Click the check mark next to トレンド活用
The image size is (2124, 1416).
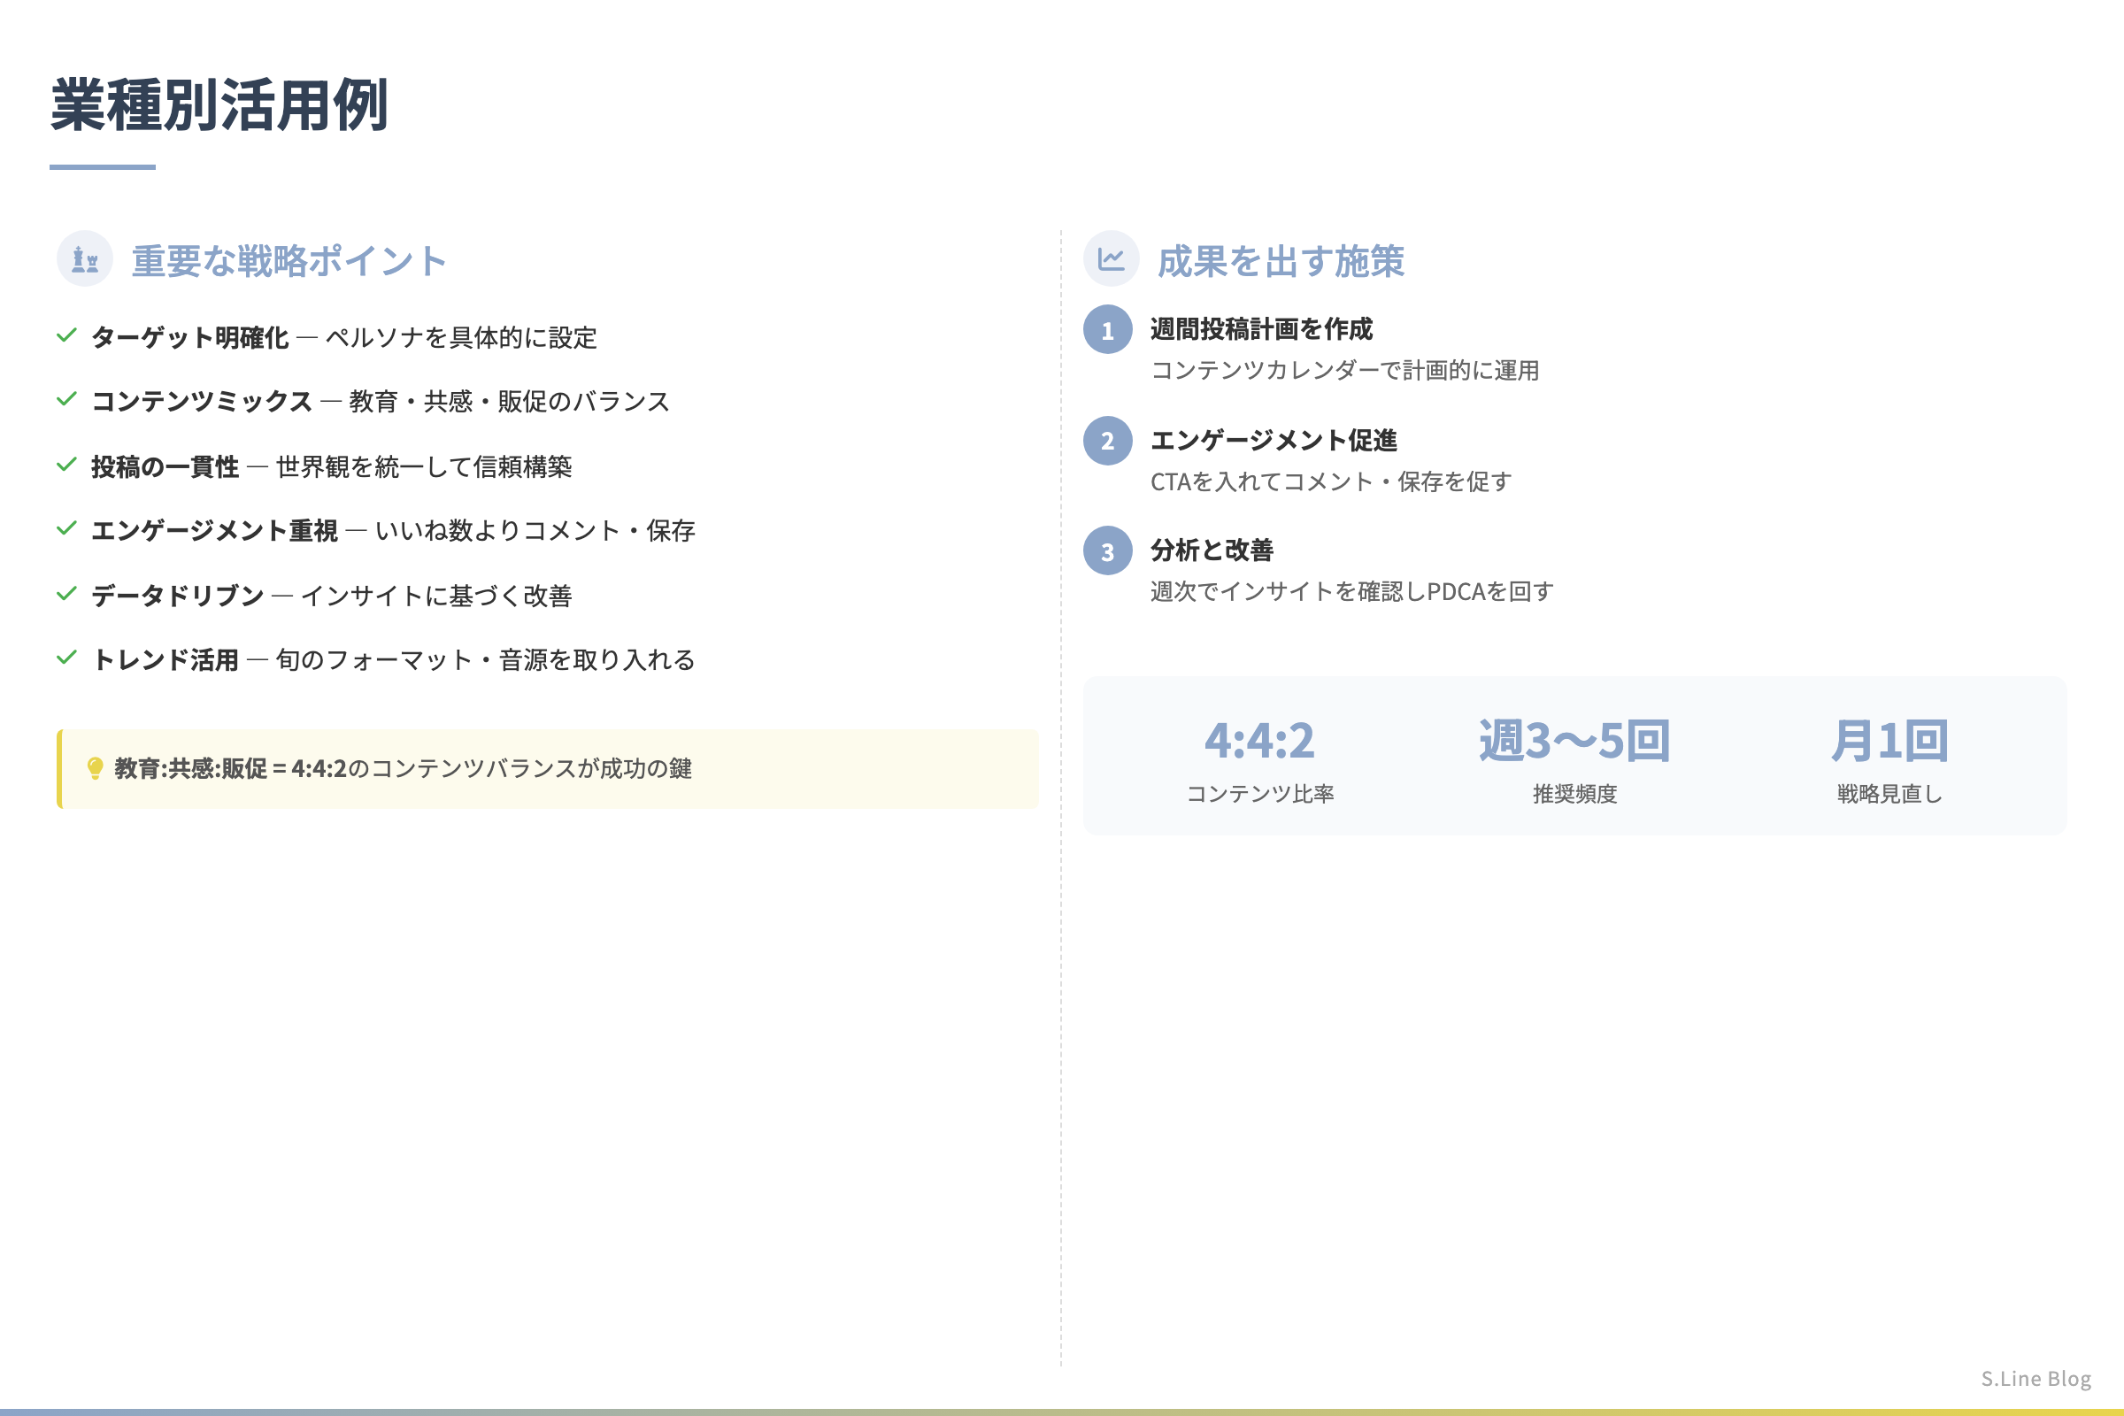click(67, 658)
